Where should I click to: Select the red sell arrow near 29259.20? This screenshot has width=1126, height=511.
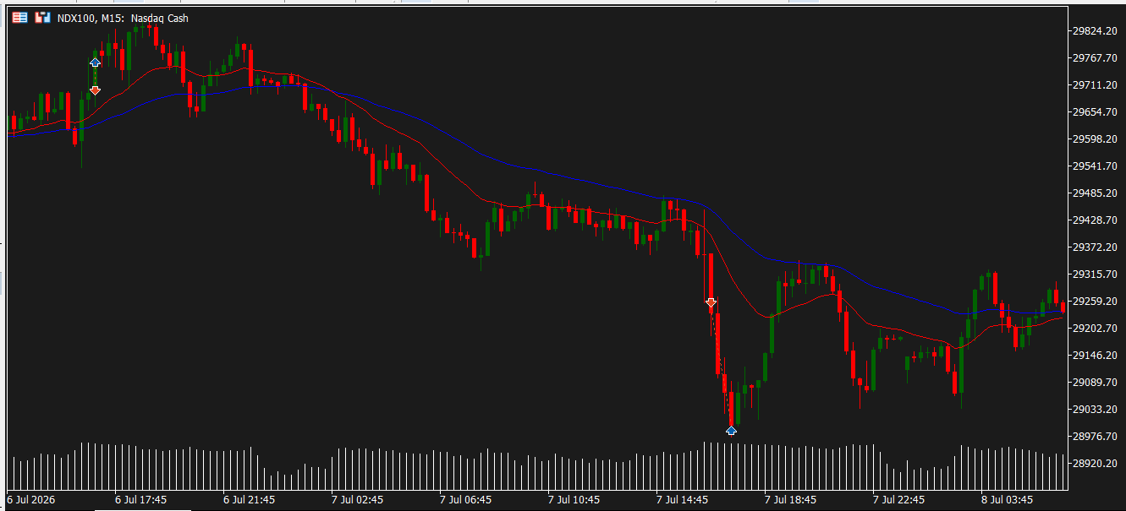(711, 302)
